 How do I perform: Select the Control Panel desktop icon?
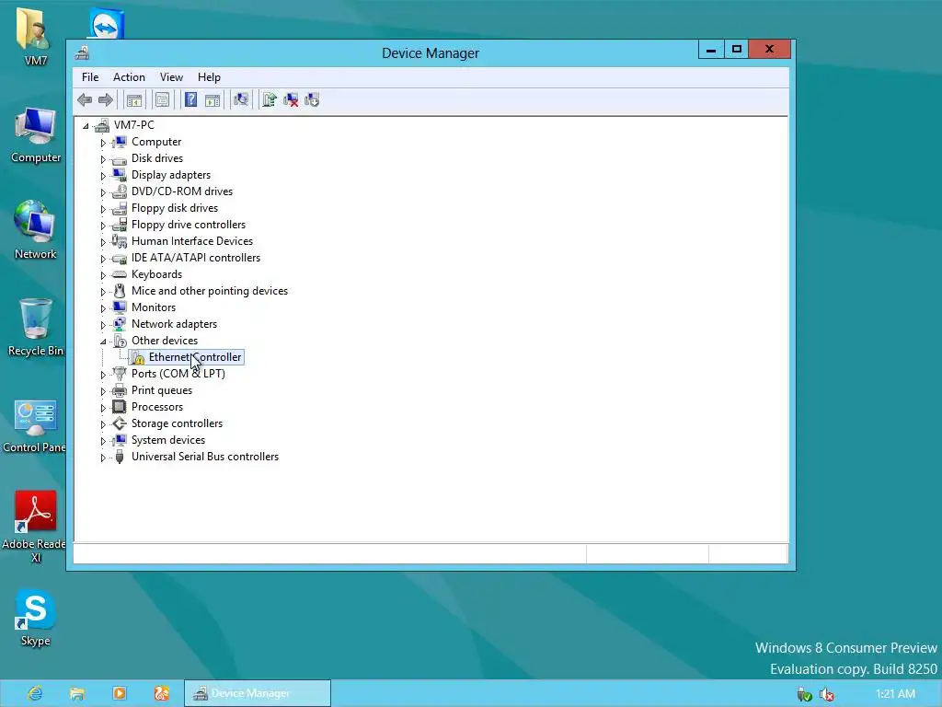click(34, 425)
